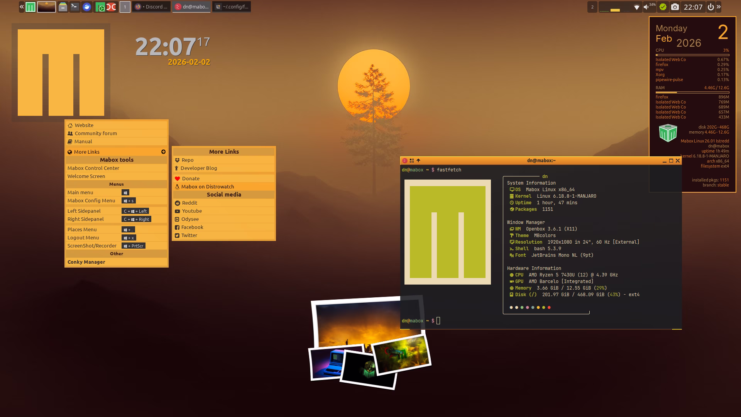The height and width of the screenshot is (417, 741).
Task: Open the power logout icon in panel
Action: point(711,7)
